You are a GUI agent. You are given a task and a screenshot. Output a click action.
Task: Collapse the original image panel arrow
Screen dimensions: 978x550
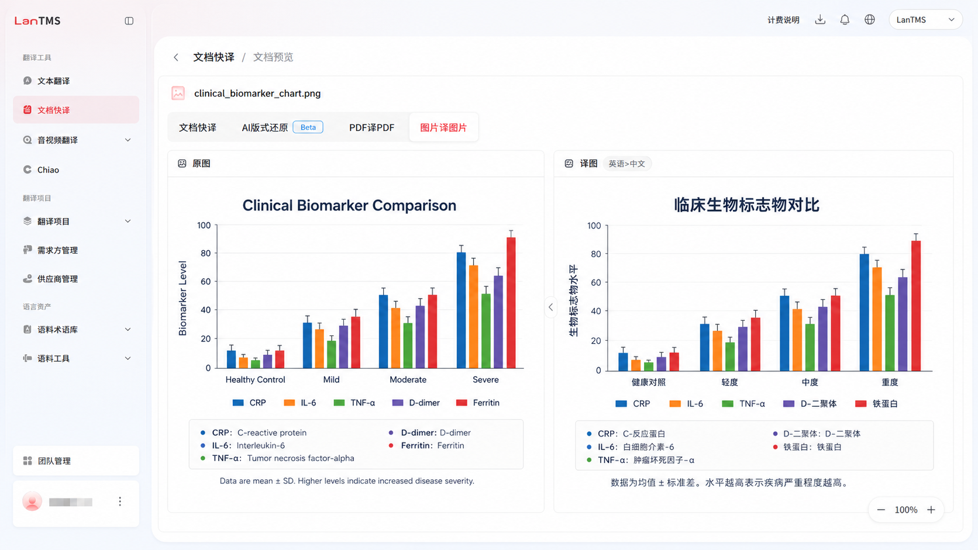click(x=550, y=307)
